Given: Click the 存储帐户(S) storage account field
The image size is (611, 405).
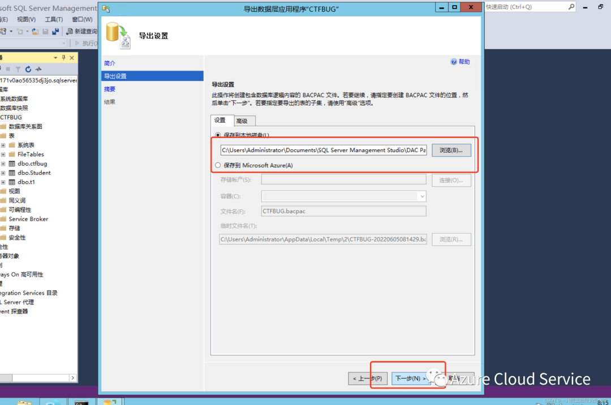Looking at the screenshot, I should coord(344,179).
